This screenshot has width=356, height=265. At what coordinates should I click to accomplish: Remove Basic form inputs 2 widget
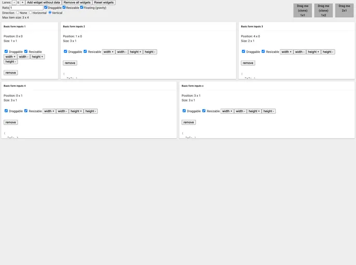point(70,63)
